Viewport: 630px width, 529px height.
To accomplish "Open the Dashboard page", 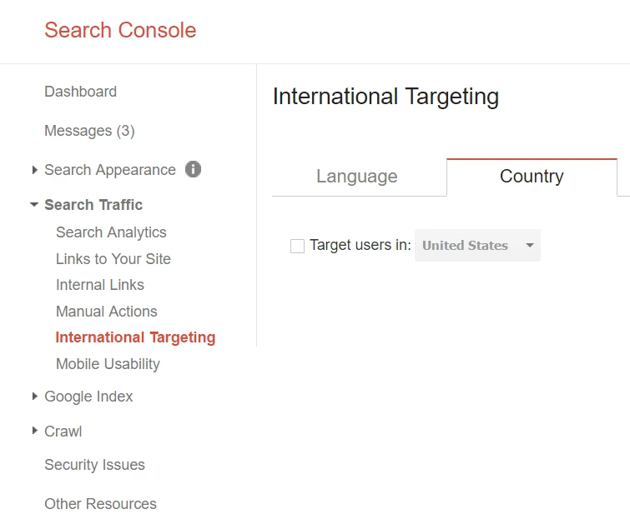I will point(80,92).
